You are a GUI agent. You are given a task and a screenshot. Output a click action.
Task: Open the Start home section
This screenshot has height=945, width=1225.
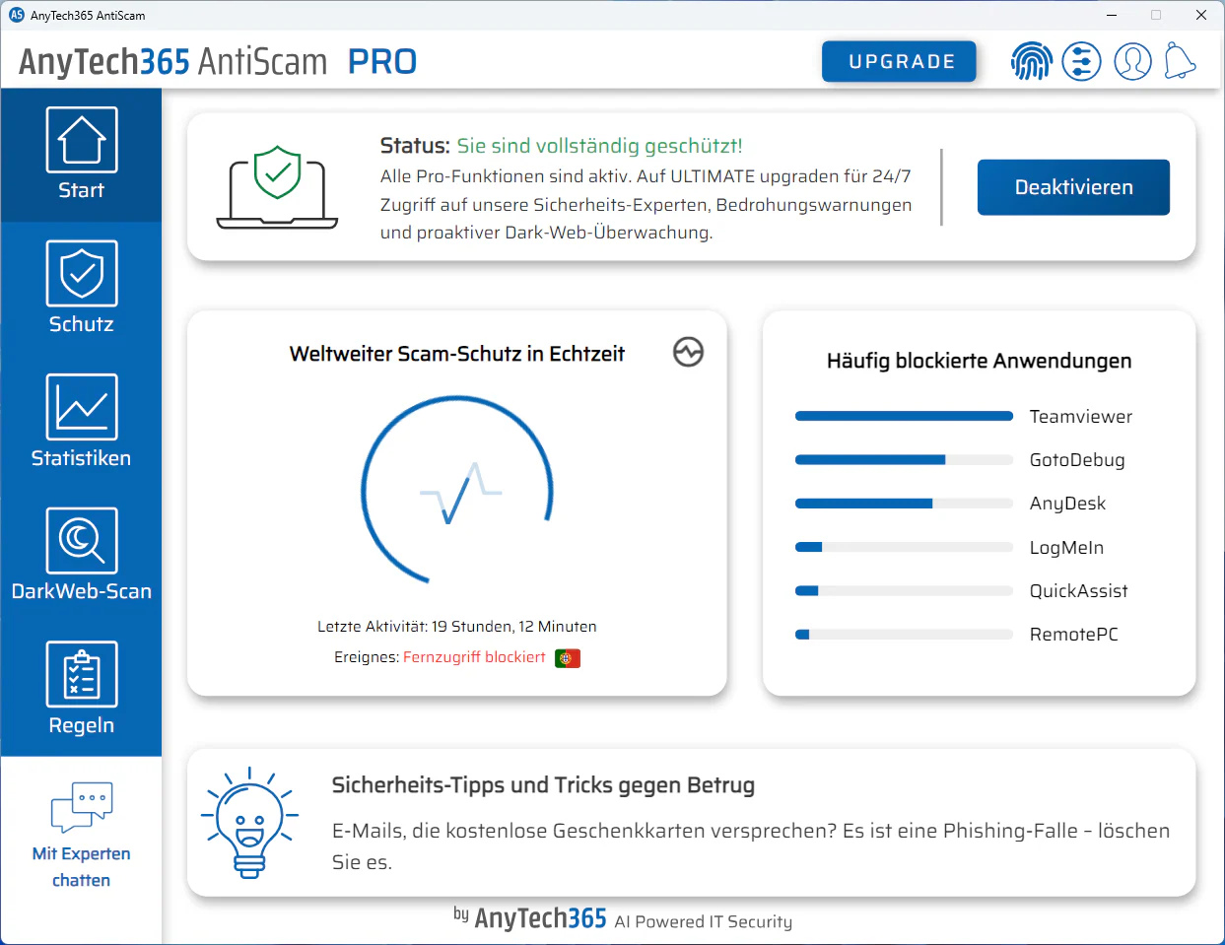pos(81,155)
